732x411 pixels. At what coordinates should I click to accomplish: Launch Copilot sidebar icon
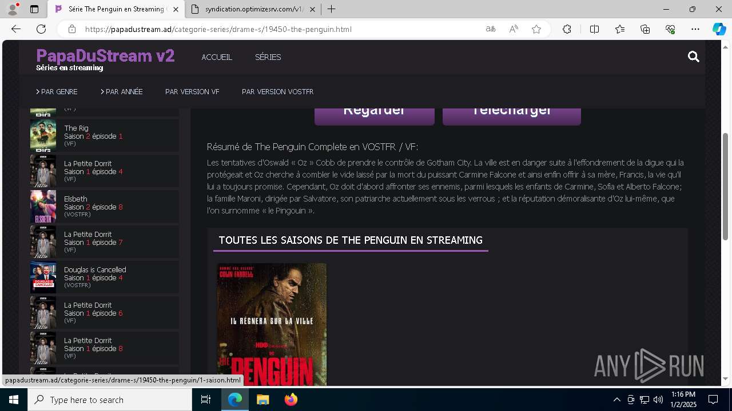click(719, 29)
